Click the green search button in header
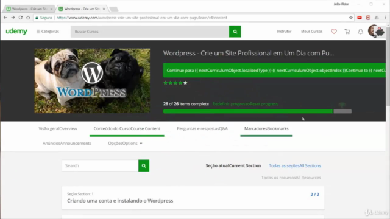 tap(235, 32)
